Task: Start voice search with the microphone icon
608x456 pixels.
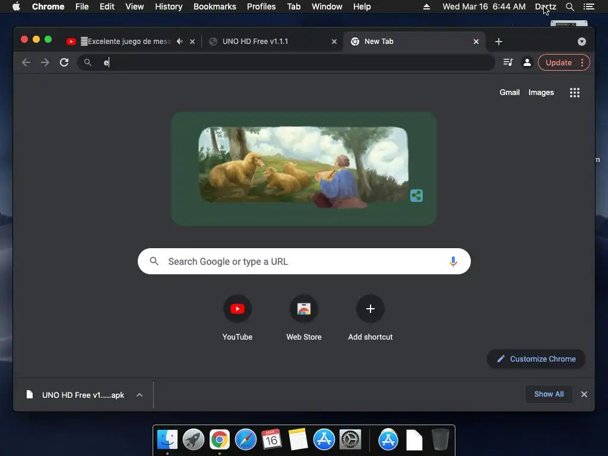Action: pos(453,261)
